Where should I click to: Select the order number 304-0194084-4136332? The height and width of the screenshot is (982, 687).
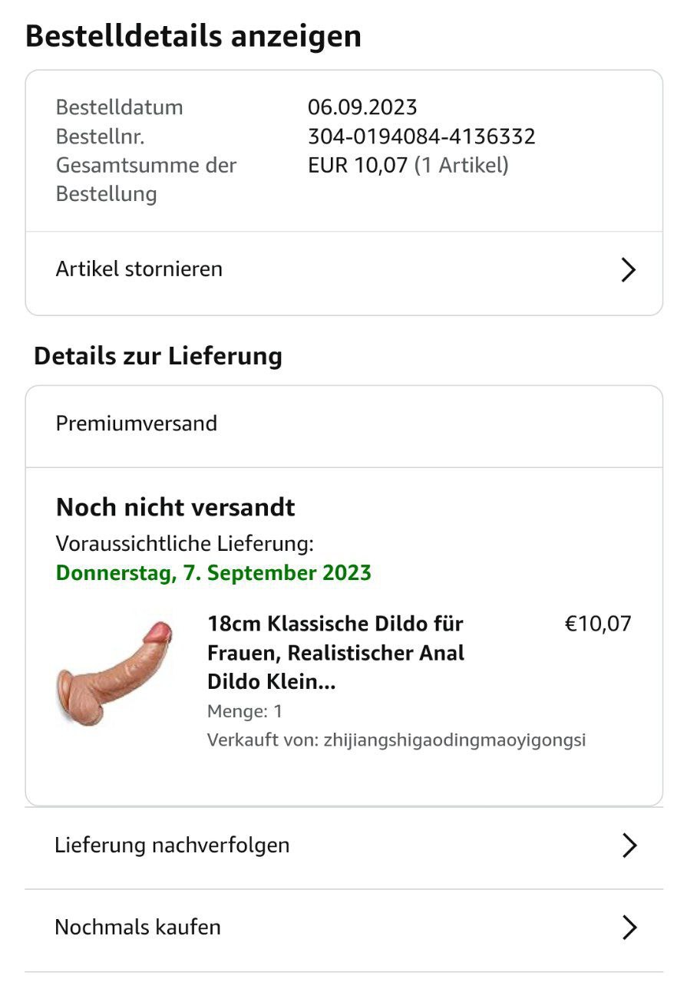tap(421, 137)
